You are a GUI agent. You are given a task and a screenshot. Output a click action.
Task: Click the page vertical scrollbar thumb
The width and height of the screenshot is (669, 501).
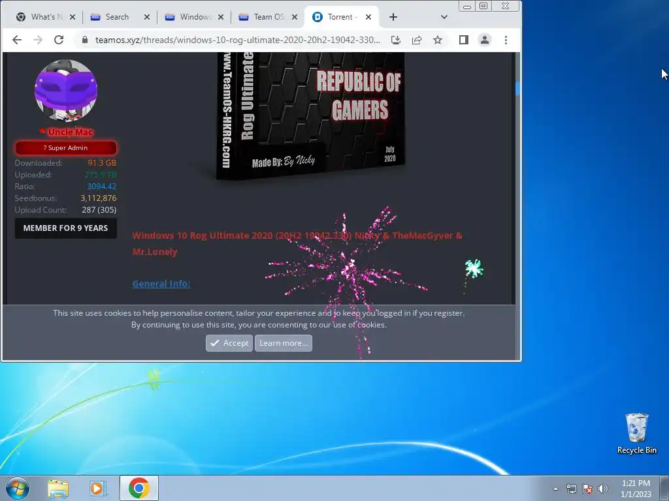coord(517,89)
